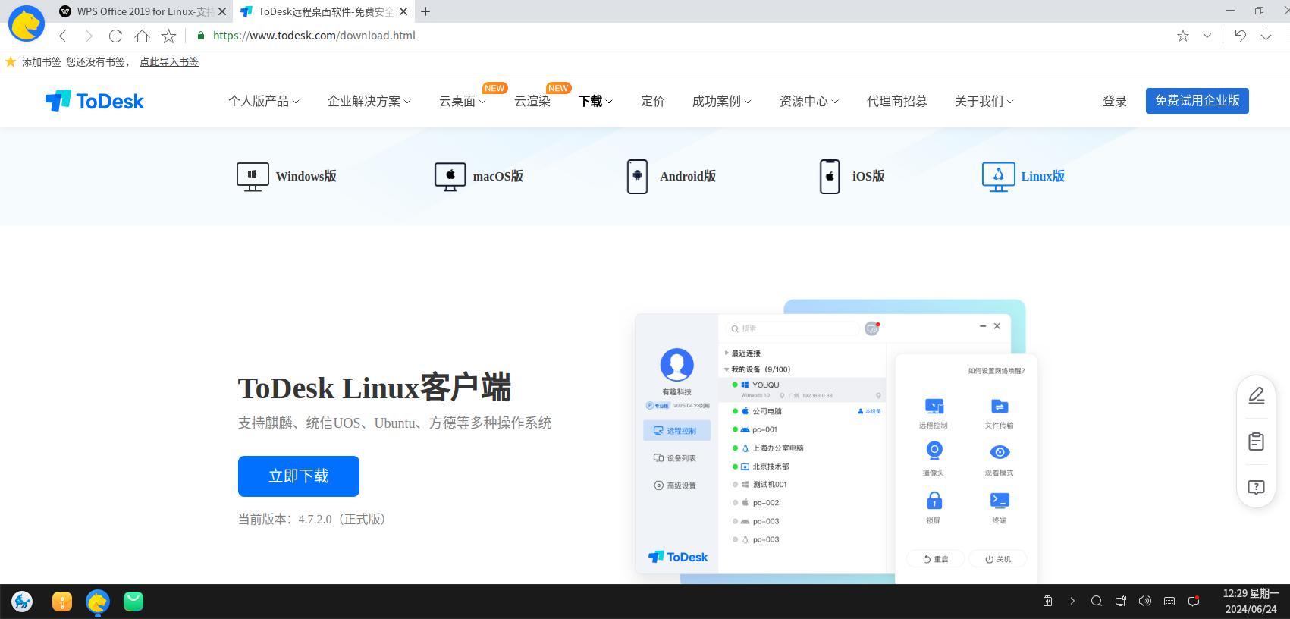Click the ToDesk client preview image
The height and width of the screenshot is (619, 1290).
pyautogui.click(x=836, y=442)
